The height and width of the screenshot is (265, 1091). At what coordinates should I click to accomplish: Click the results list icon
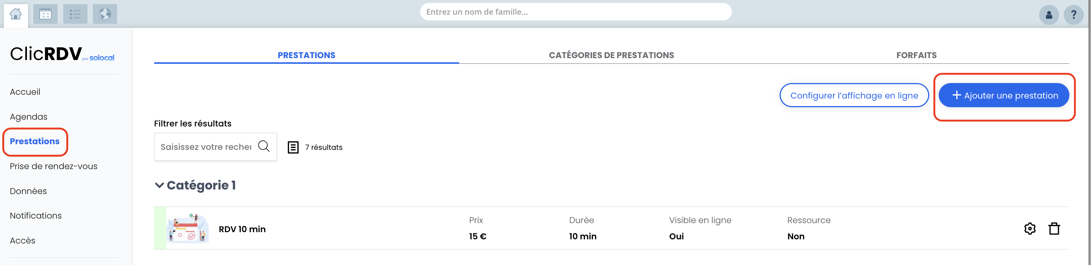[293, 147]
